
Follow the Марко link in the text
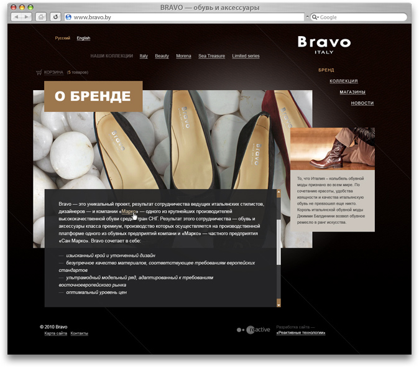[129, 211]
